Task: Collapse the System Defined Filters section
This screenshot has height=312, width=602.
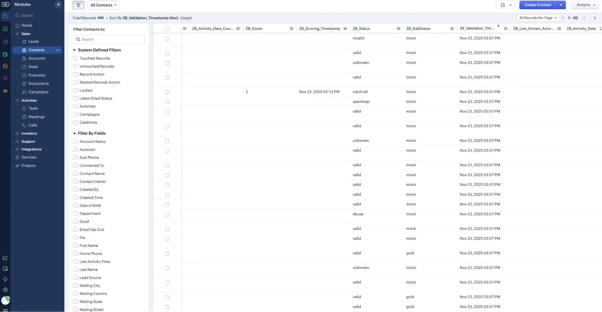Action: tap(74, 50)
